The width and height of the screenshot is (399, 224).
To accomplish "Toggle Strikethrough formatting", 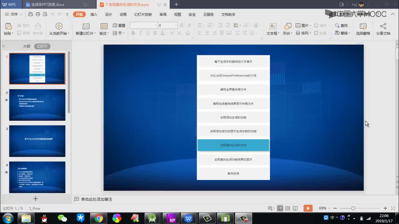I will (155, 33).
